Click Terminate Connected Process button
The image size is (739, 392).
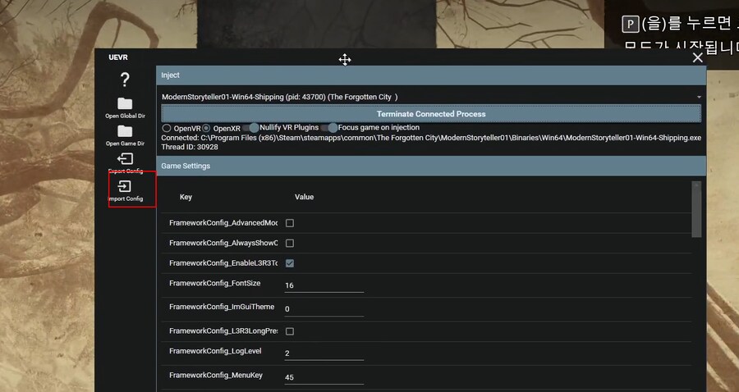click(431, 114)
